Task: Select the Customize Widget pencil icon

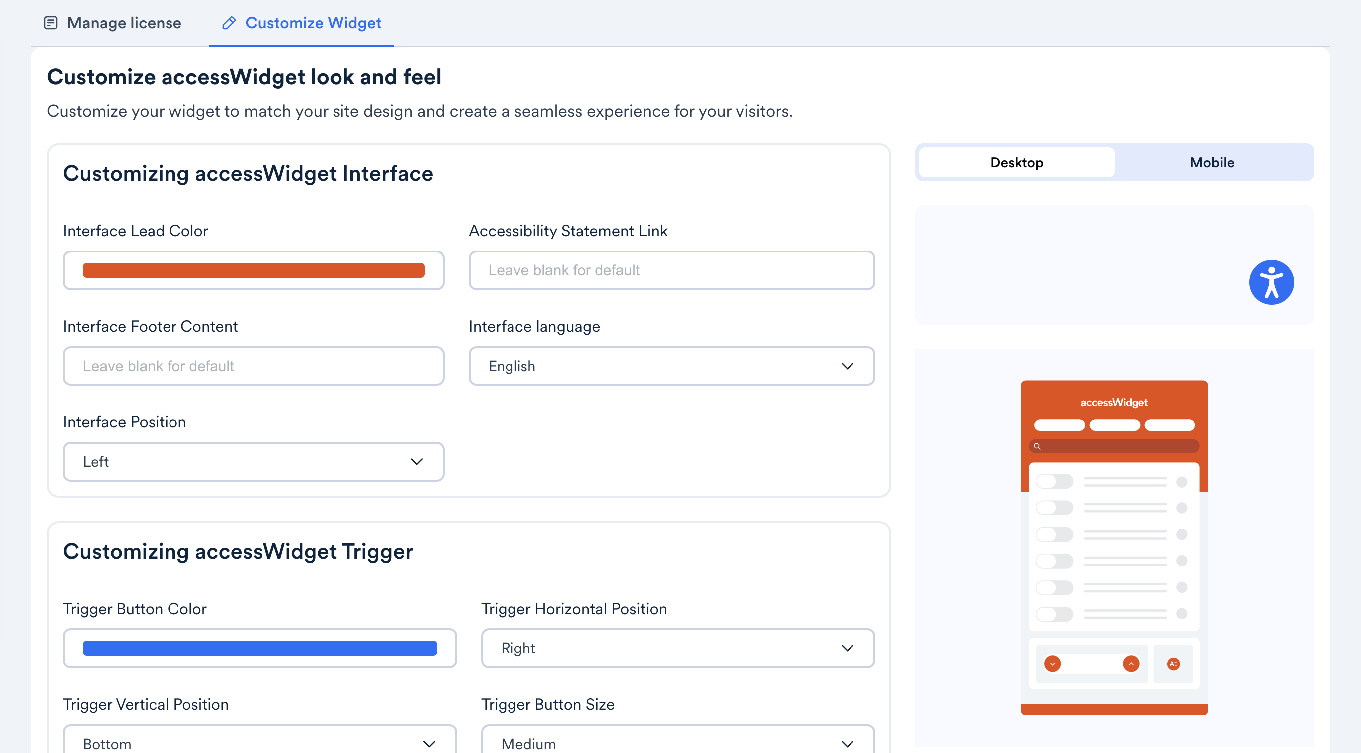Action: pyautogui.click(x=228, y=23)
